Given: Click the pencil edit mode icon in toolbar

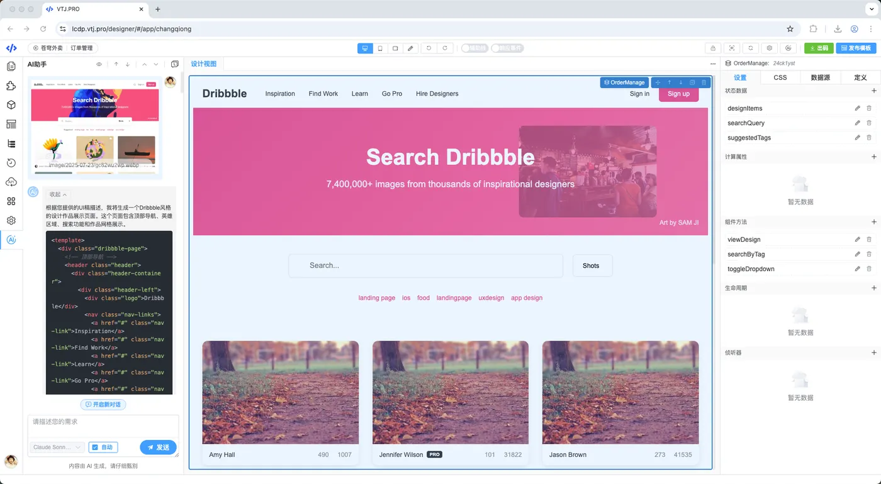Looking at the screenshot, I should [x=410, y=48].
